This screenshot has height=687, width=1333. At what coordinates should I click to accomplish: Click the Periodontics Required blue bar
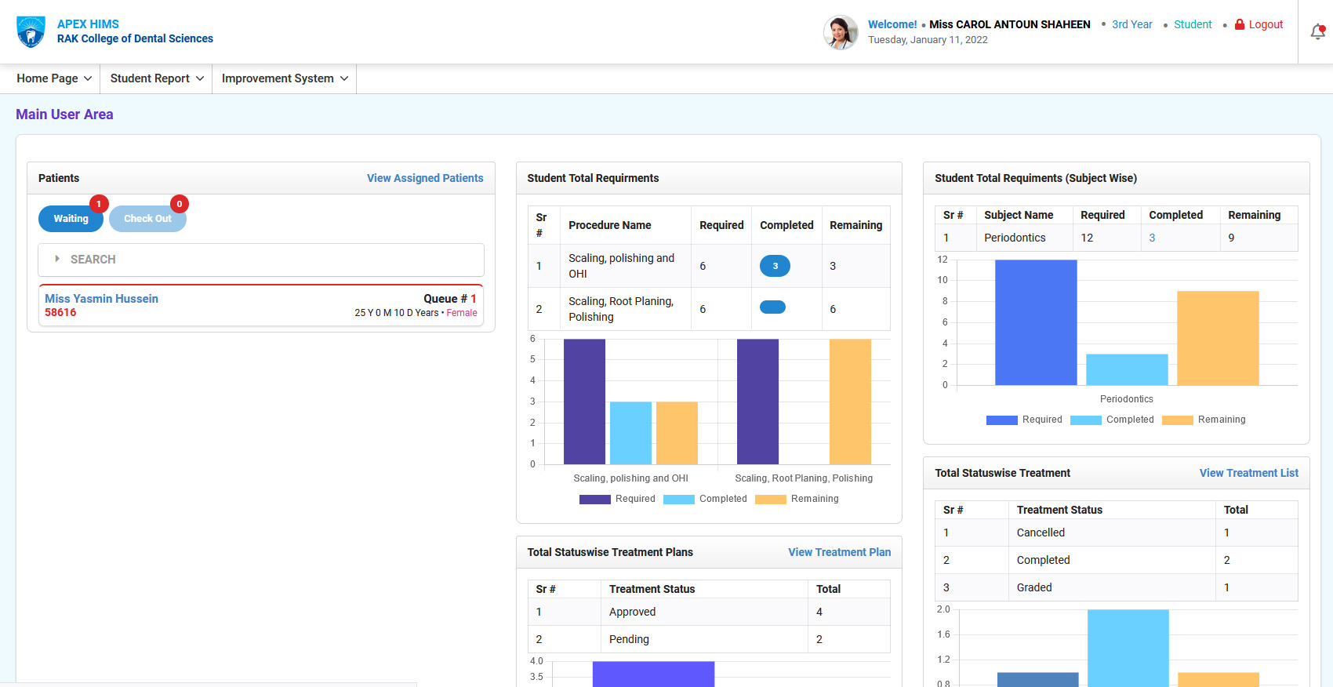(1036, 322)
